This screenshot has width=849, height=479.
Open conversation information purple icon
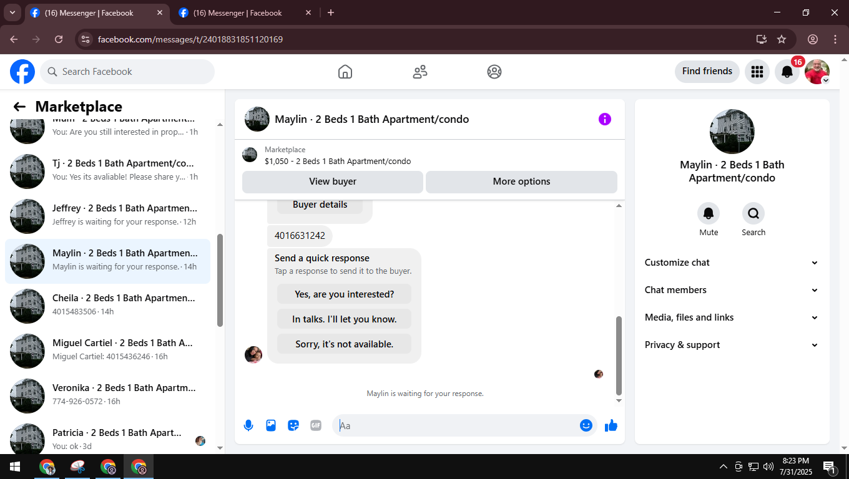point(605,119)
